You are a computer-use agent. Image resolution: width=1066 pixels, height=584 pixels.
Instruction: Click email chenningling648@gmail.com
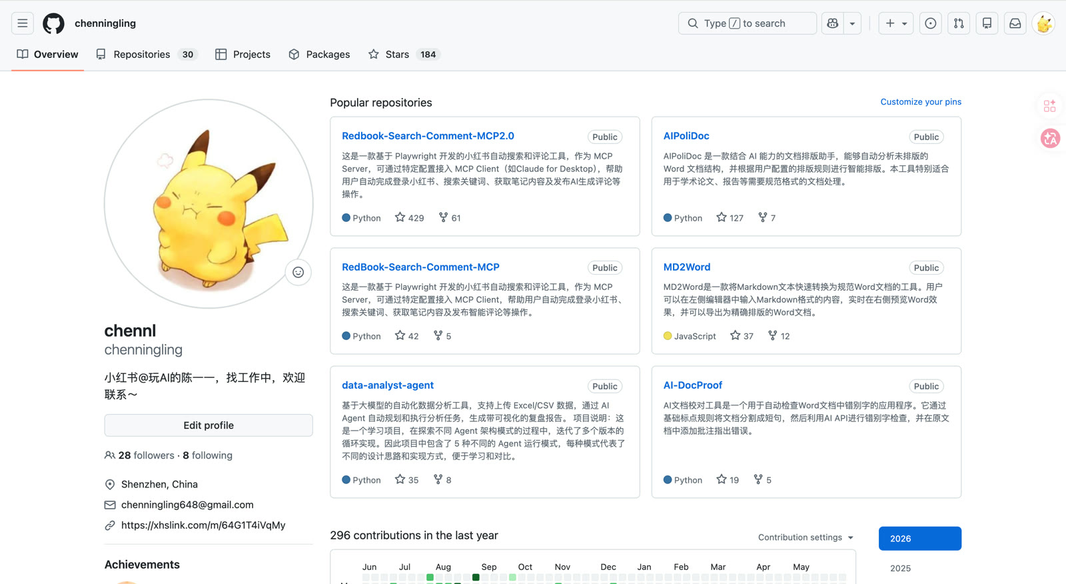tap(187, 505)
